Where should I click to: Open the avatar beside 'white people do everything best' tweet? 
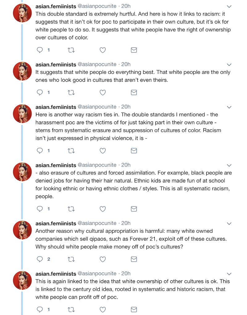tap(22, 71)
